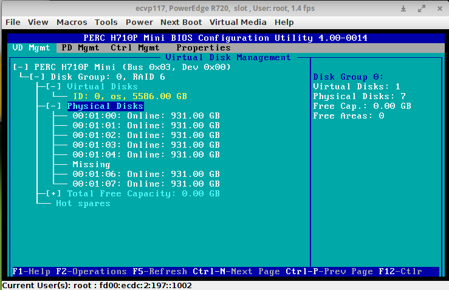Image resolution: width=449 pixels, height=290 pixels.
Task: Collapse the Virtual Disks tree branch
Action: point(53,86)
